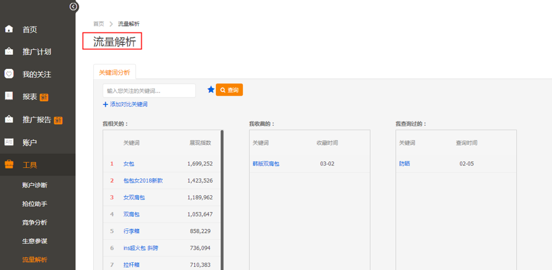Click the 我的关注 heart icon

9,74
